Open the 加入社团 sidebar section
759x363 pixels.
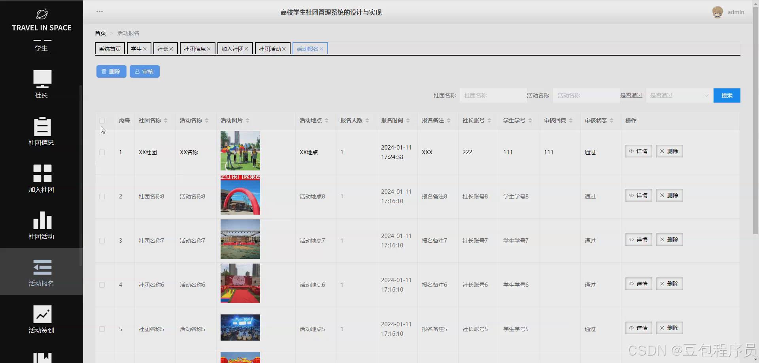pos(41,178)
